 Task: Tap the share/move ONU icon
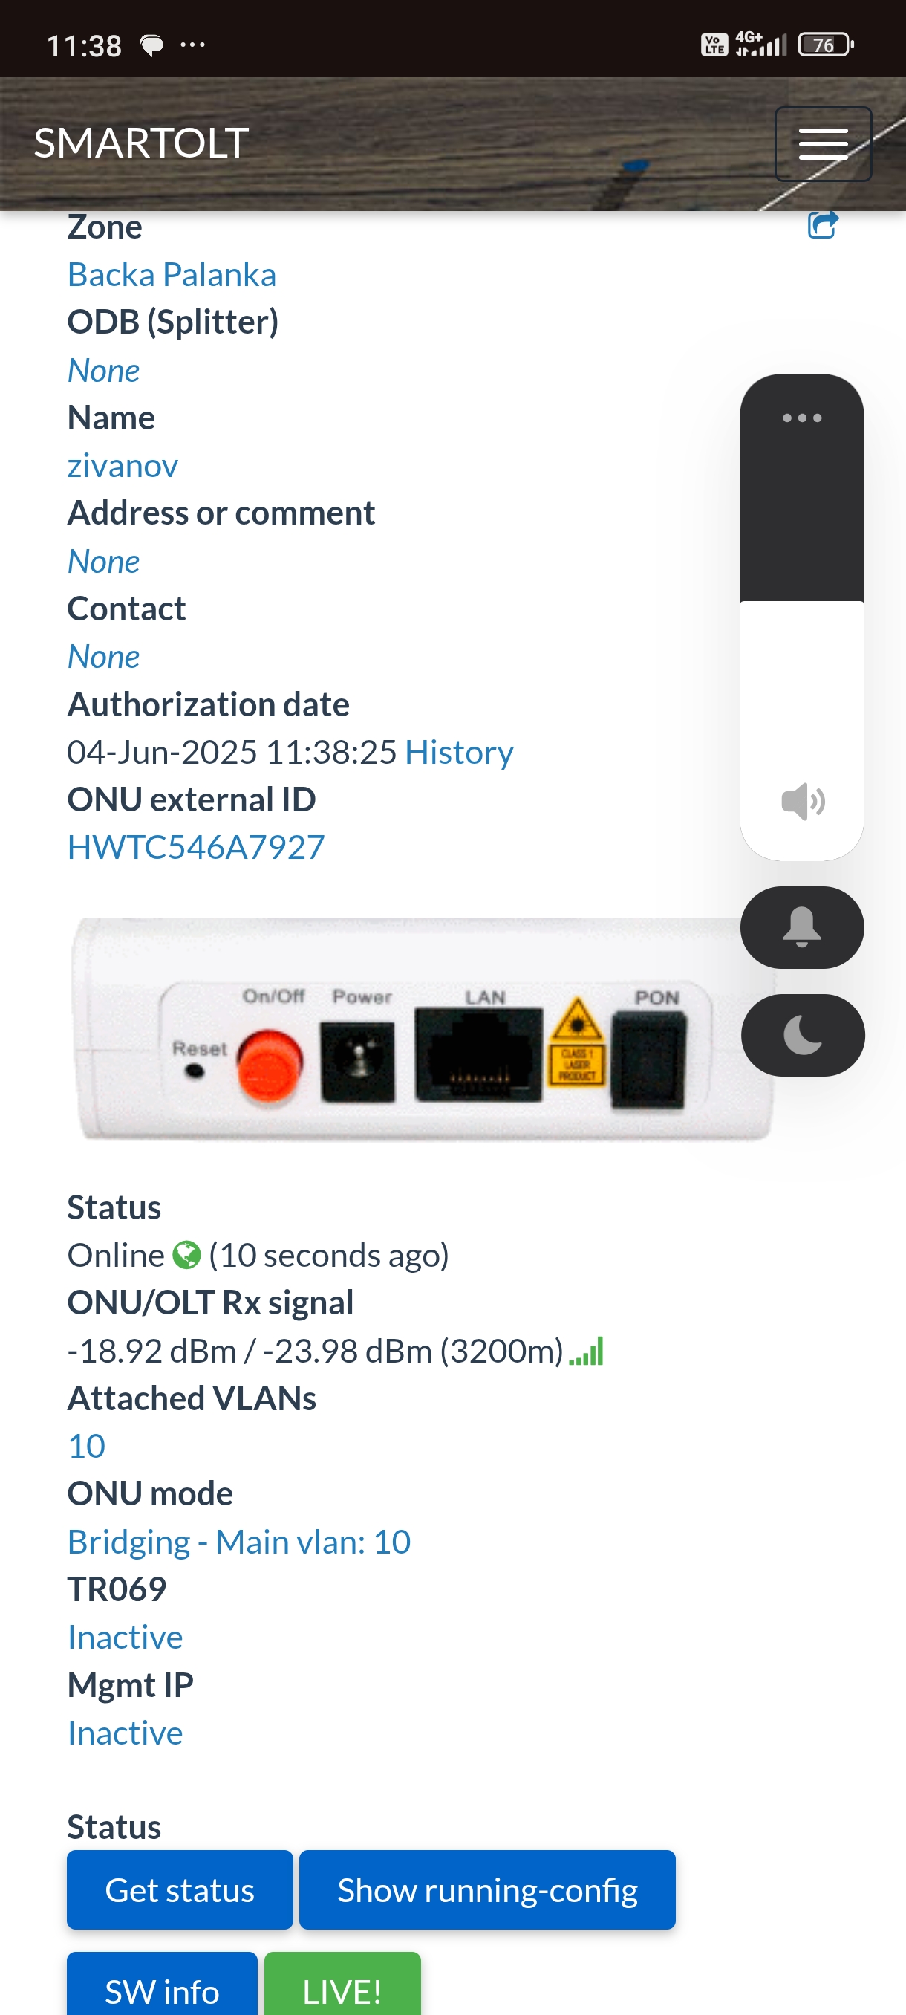(x=822, y=225)
